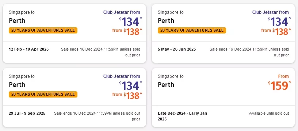Click the orange $159 price
This screenshot has width=298, height=131.
(279, 86)
